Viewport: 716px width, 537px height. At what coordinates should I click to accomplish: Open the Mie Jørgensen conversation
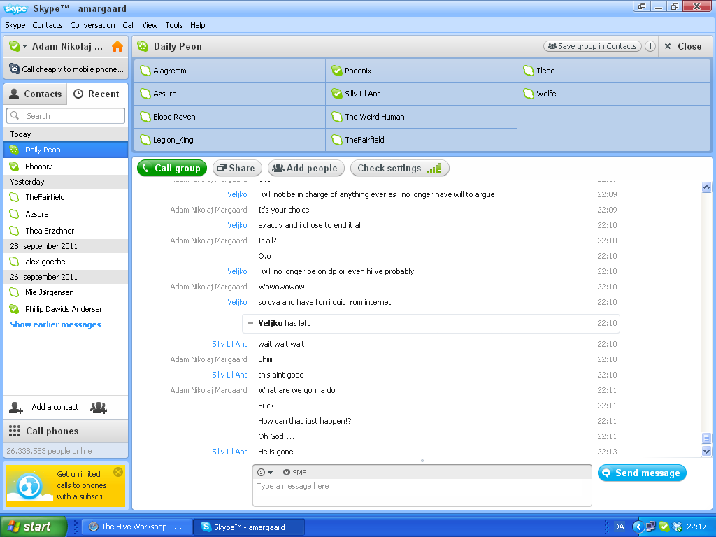coord(66,292)
